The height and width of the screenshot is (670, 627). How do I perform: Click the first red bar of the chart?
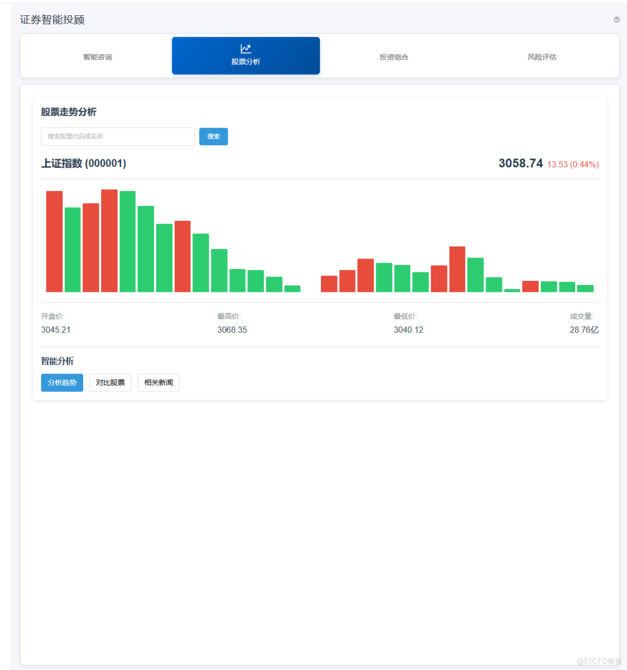(54, 241)
